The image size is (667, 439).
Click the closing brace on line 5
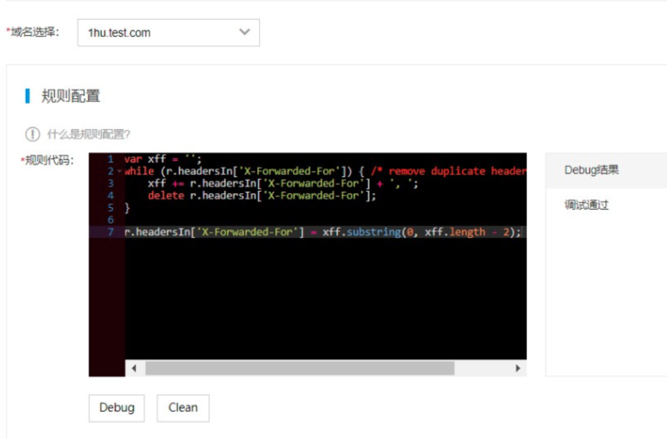point(127,208)
